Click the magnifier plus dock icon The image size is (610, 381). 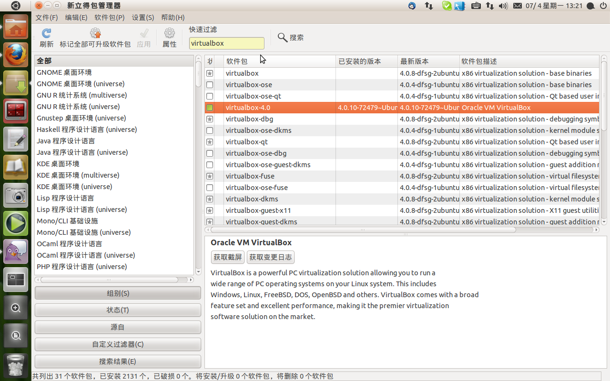[16, 308]
